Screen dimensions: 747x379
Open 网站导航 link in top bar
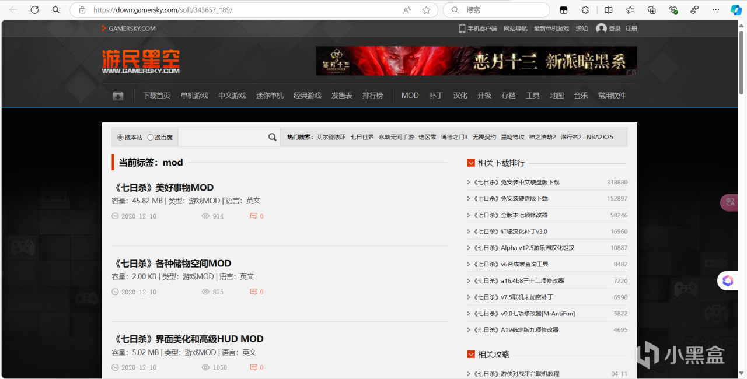pyautogui.click(x=515, y=29)
